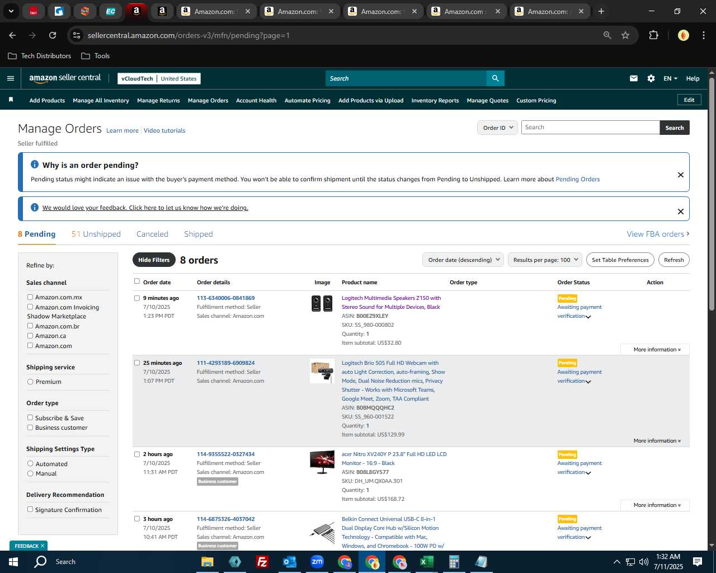Screen dimensions: 716x573
Task: Open the mail messages envelope icon
Action: (634, 78)
